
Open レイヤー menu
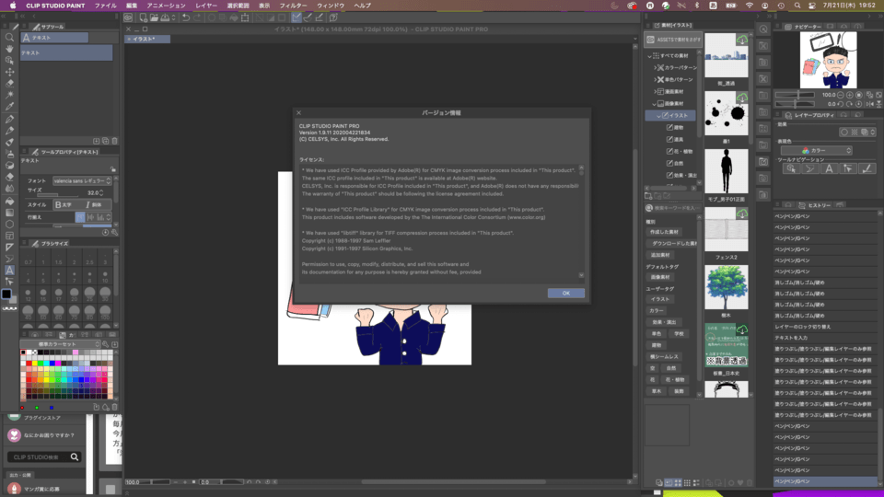(x=206, y=6)
